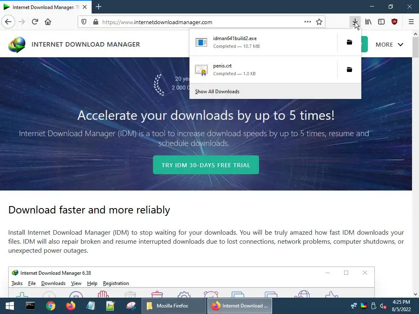Open page actions three-dots menu
This screenshot has width=419, height=314.
(308, 22)
